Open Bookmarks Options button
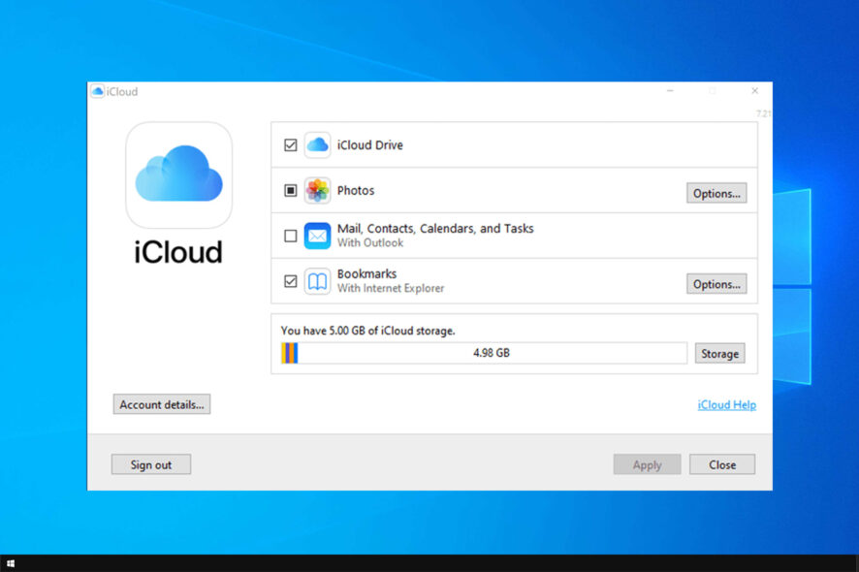The width and height of the screenshot is (859, 572). click(x=716, y=284)
